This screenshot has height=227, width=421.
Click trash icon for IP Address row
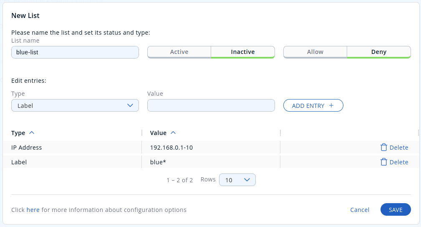pos(384,147)
